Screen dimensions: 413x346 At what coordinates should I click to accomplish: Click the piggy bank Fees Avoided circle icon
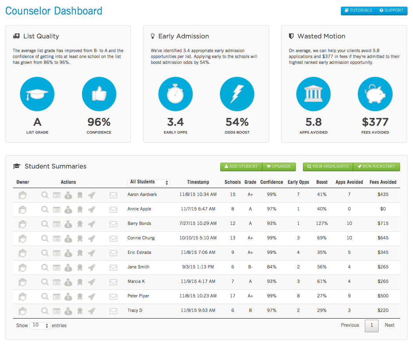pos(375,94)
